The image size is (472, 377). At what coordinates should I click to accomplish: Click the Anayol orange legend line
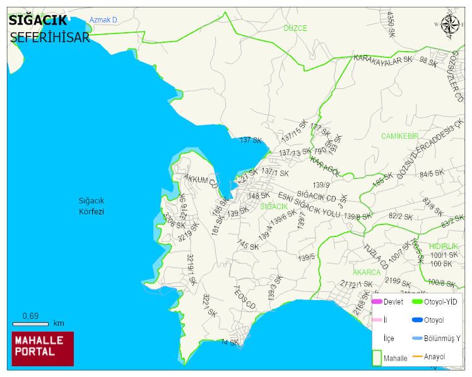[417, 357]
